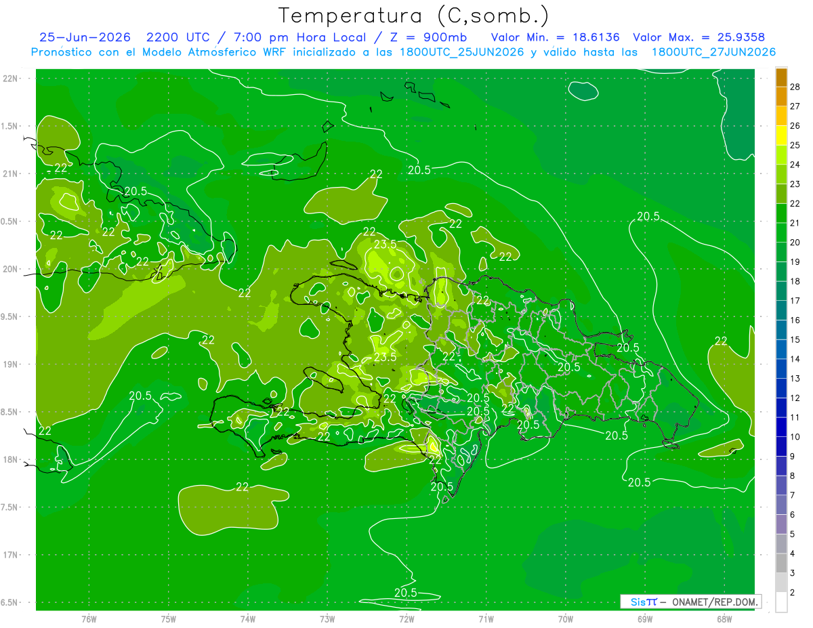813x628 pixels.
Task: Click the 76W longitude axis label
Action: [89, 619]
